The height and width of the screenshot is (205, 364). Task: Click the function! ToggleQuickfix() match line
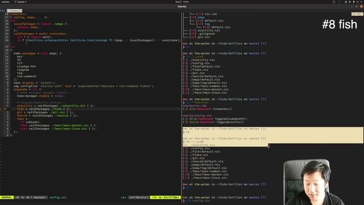coord(213,122)
